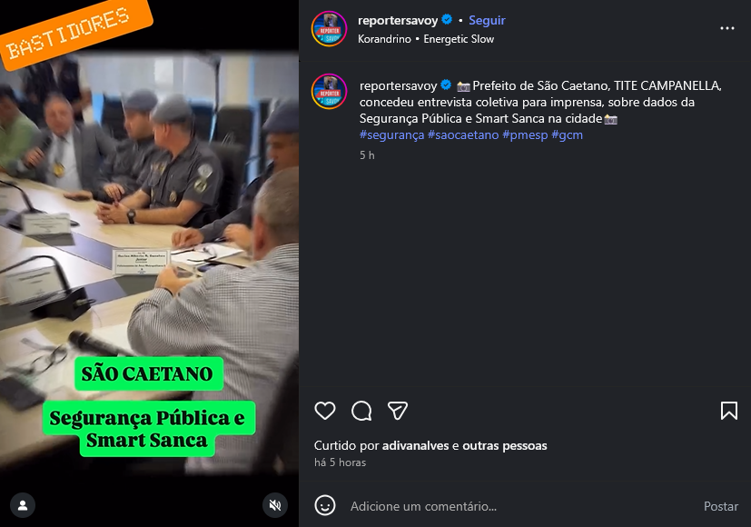This screenshot has height=527, width=751.
Task: Open the Korandrino Energetic Slow audio link
Action: (x=426, y=39)
